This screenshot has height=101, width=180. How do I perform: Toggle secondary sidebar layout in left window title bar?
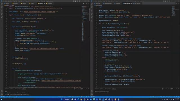[78, 1]
